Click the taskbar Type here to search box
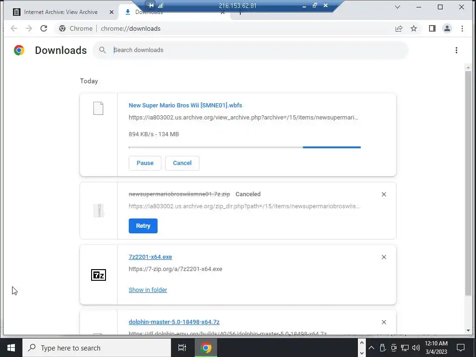 pyautogui.click(x=97, y=348)
